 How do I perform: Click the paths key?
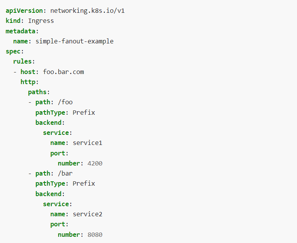[38, 92]
